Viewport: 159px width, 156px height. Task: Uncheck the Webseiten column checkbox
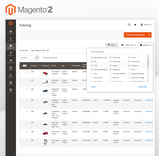(111, 70)
